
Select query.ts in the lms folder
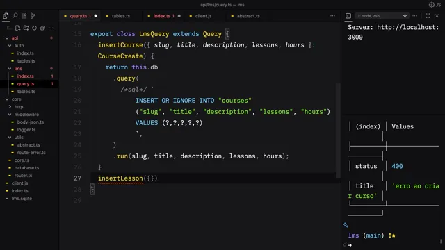coord(29,84)
